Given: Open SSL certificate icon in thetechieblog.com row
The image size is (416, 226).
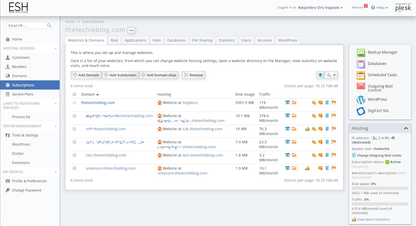Looking at the screenshot, I should click(x=320, y=102).
